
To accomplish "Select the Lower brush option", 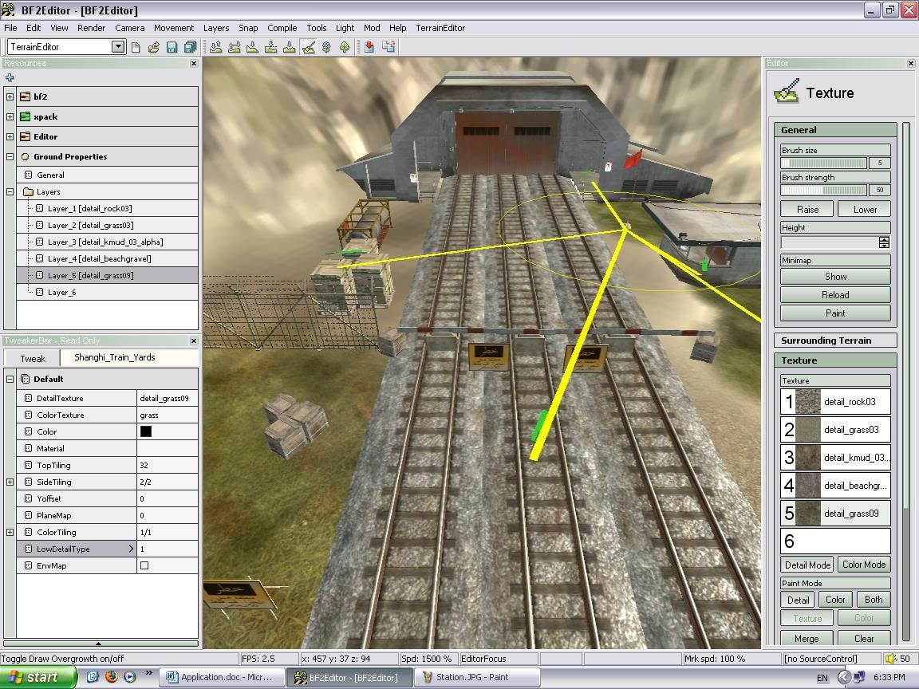I will click(865, 209).
